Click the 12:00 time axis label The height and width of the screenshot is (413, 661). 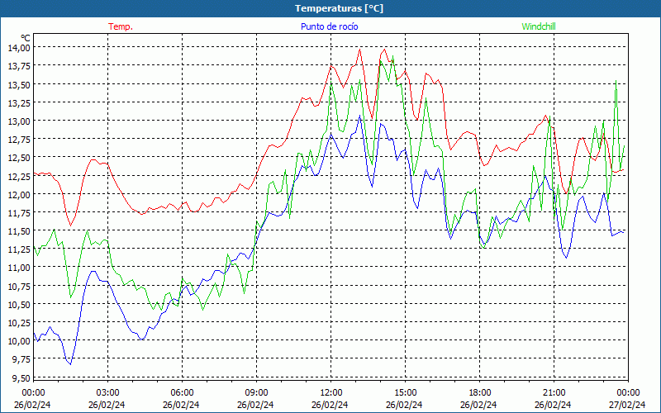point(331,393)
